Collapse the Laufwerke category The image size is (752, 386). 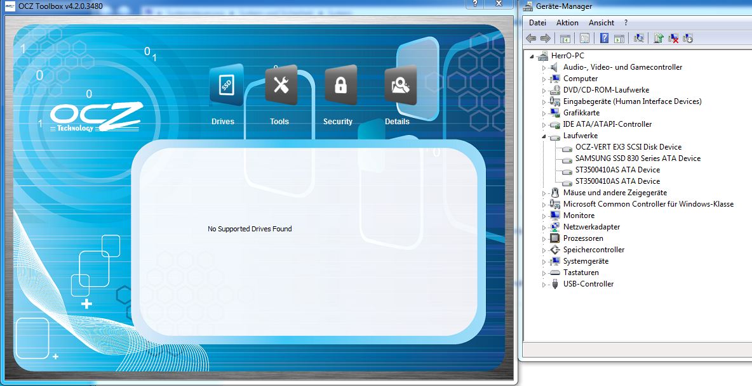tap(544, 136)
